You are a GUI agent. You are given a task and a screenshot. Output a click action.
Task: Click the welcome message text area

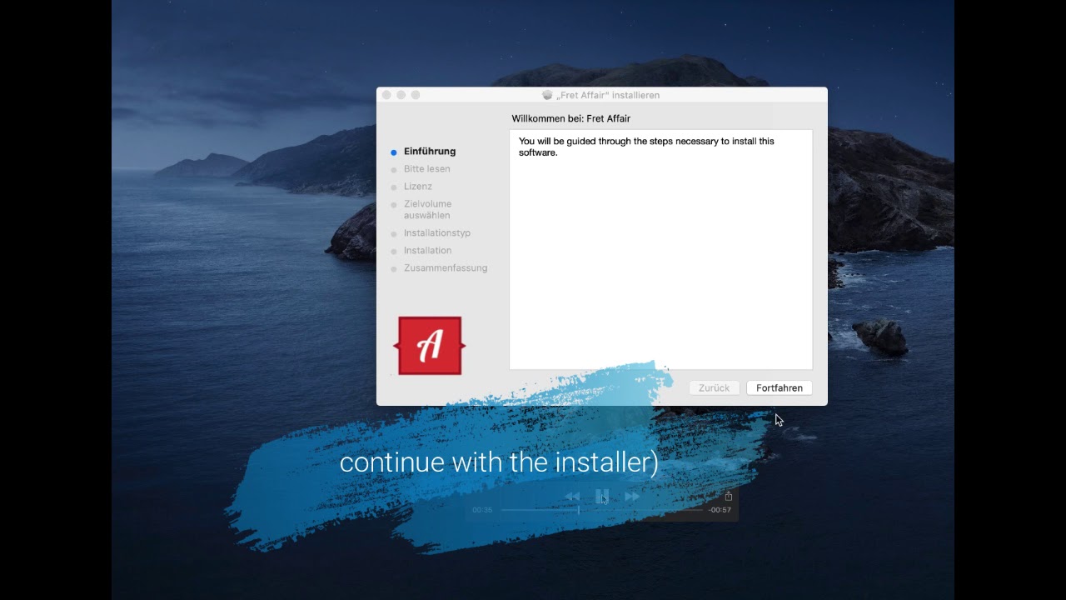tap(660, 249)
